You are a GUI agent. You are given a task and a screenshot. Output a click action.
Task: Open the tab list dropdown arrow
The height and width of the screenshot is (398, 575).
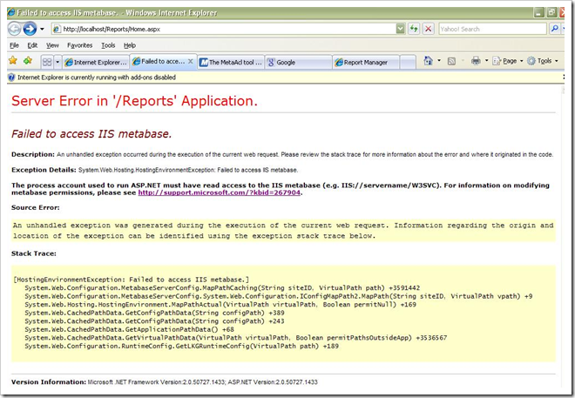(x=57, y=62)
